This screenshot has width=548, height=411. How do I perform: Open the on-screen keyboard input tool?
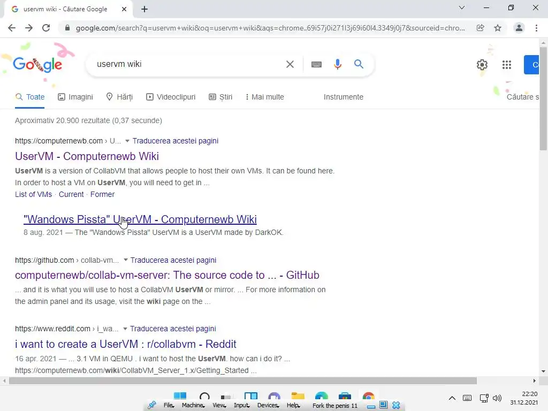(x=316, y=64)
